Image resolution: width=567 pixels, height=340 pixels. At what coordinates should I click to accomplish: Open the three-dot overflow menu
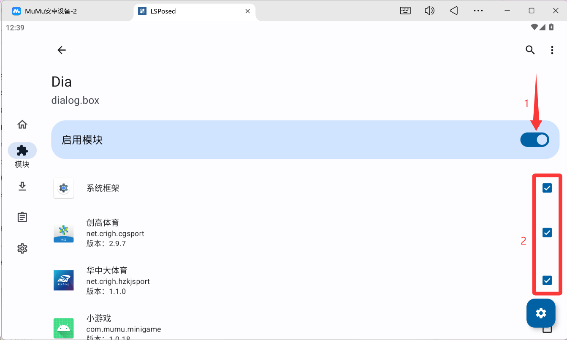[552, 50]
